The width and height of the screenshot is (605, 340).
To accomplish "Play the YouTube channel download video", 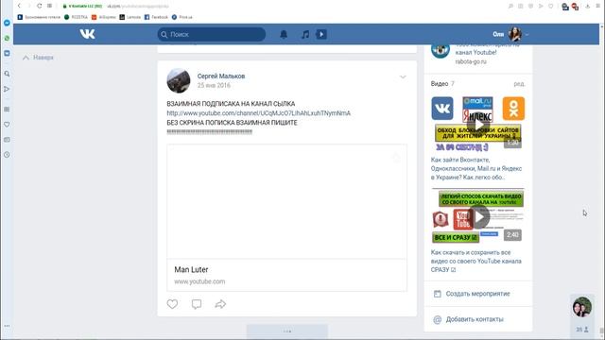I will coord(478,216).
